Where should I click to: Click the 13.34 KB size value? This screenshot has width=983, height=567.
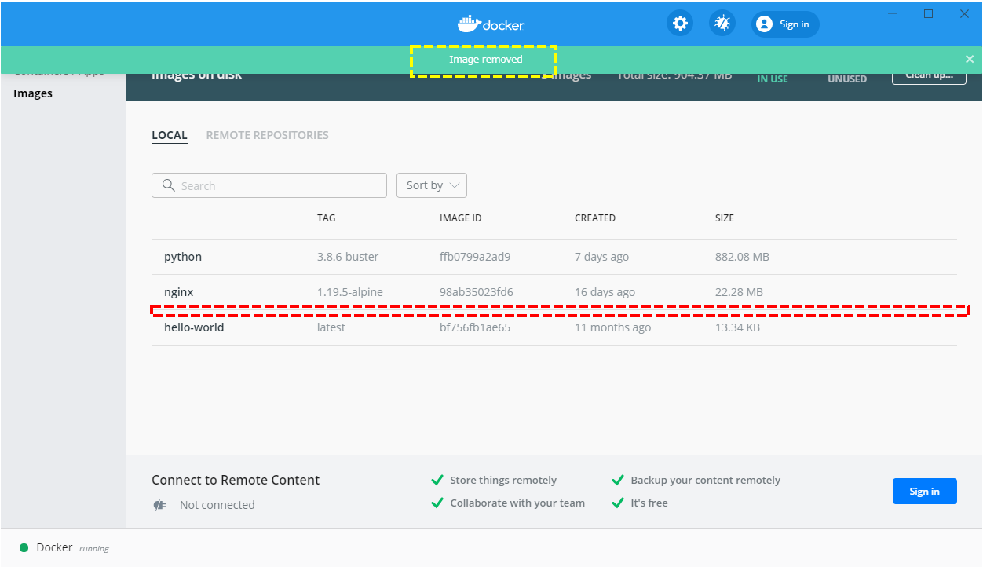tap(737, 327)
